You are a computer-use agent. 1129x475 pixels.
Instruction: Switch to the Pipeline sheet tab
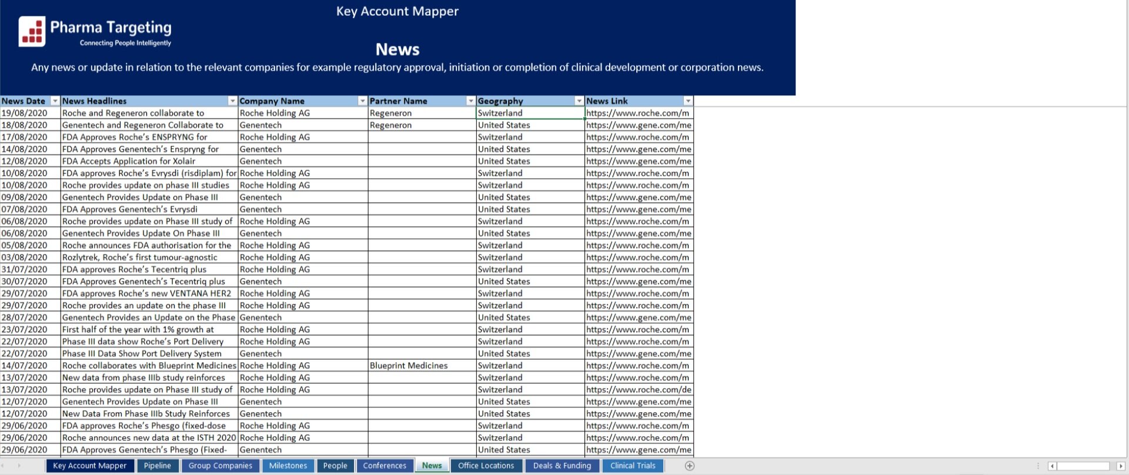coord(158,466)
